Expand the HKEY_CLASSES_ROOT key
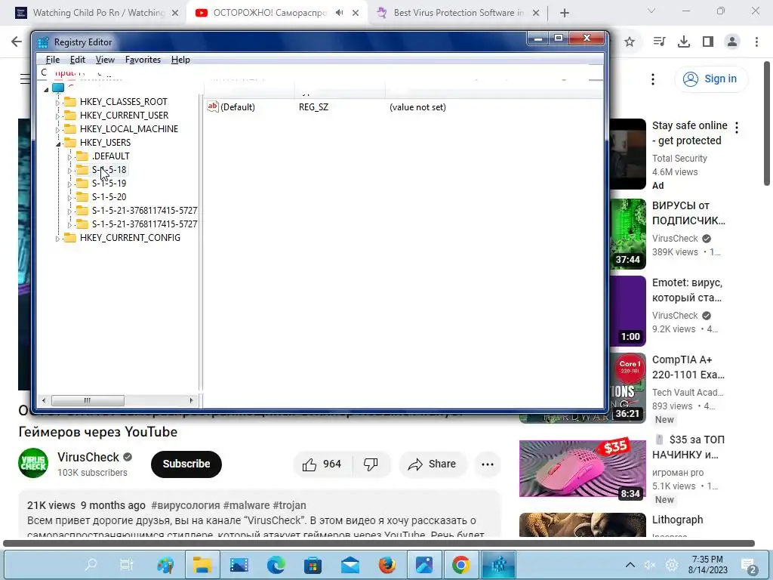 point(57,103)
